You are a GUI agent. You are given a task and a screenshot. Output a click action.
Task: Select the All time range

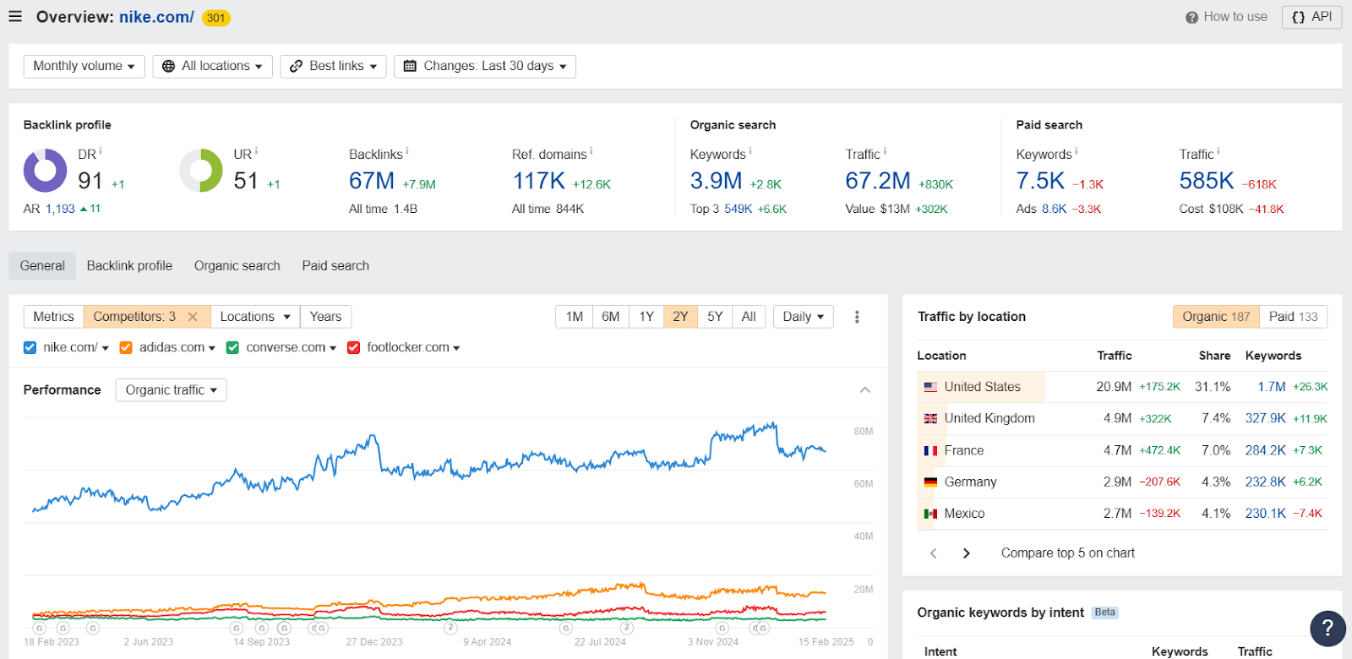coord(749,317)
